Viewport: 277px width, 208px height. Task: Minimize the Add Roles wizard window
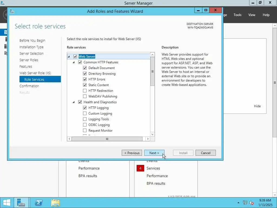198,10
